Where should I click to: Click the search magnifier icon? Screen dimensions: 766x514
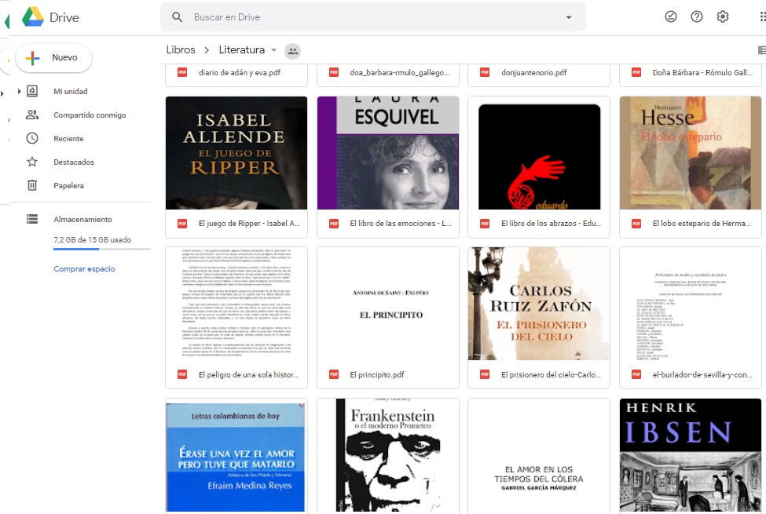pos(177,16)
